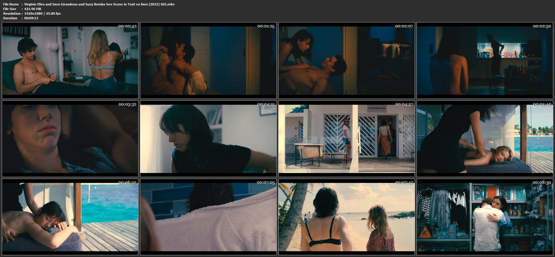Click the 'File Size' label
This screenshot has height=257, width=555.
tap(10, 9)
